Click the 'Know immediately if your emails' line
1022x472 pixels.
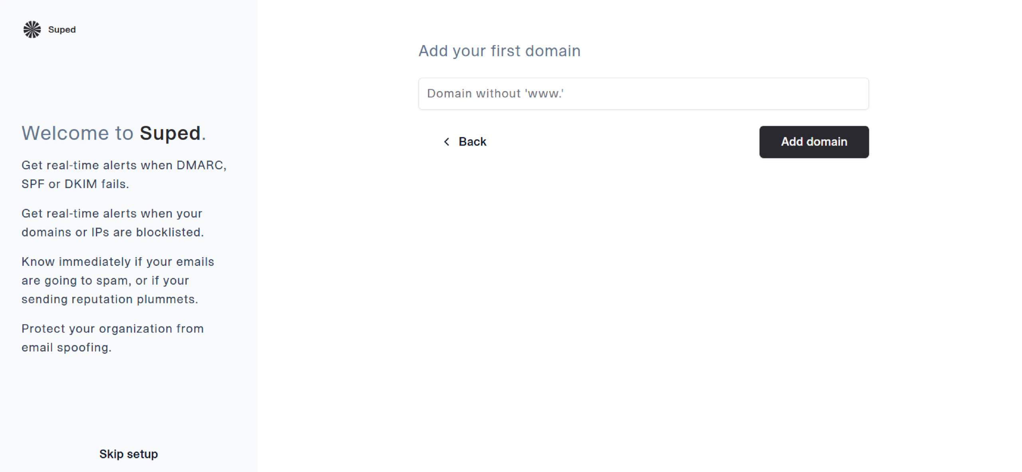118,262
